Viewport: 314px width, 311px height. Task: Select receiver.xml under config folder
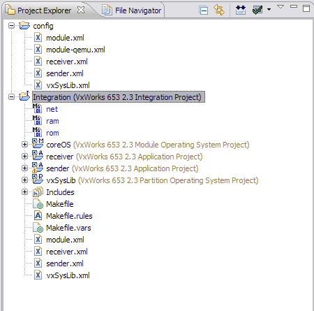[67, 62]
